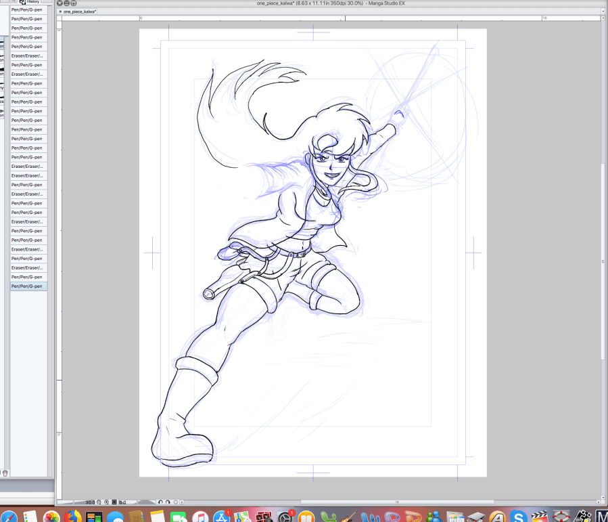The image size is (608, 522).
Task: Select the first Eraser/Eraser history entry
Action: 28,56
